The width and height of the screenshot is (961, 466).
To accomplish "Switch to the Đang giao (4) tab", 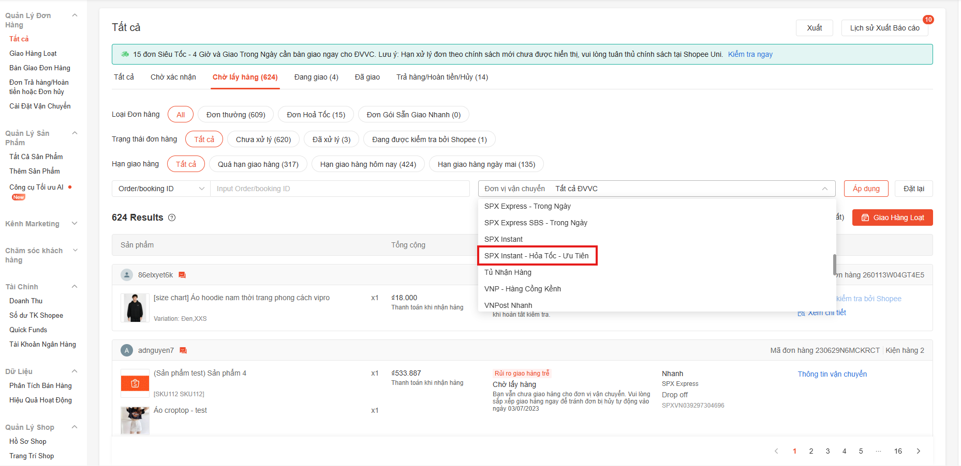I will tap(316, 77).
